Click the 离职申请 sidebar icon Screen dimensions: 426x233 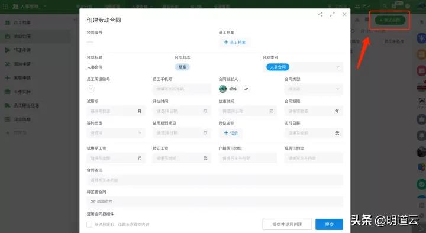coord(8,77)
